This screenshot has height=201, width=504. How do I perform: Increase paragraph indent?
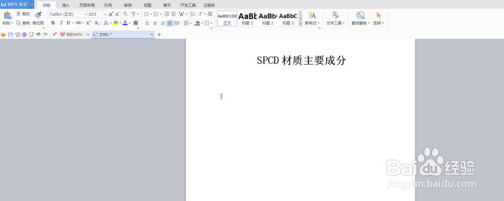click(173, 14)
